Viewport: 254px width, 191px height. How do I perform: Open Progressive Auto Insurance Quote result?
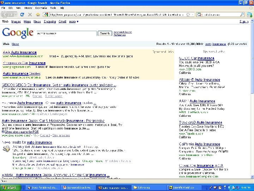(x=53, y=121)
